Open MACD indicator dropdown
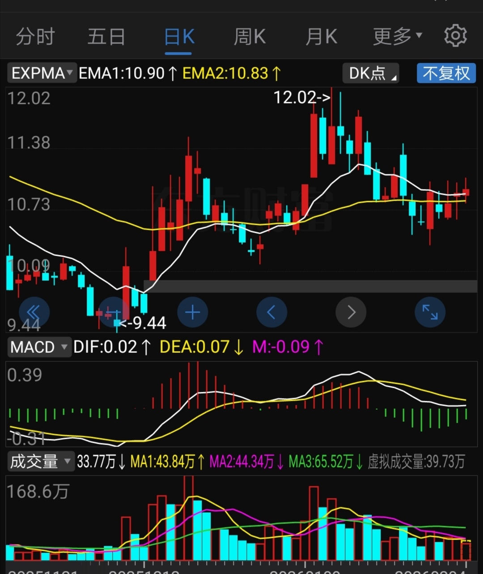483x574 pixels. (x=39, y=347)
